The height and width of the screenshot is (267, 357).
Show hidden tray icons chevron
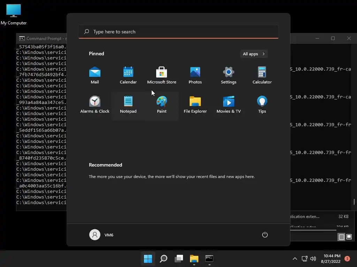coord(295,259)
